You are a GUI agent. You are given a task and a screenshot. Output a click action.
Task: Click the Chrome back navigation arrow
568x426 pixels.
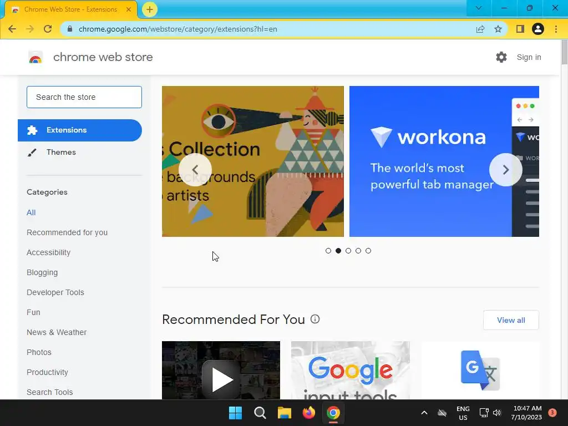pos(12,29)
